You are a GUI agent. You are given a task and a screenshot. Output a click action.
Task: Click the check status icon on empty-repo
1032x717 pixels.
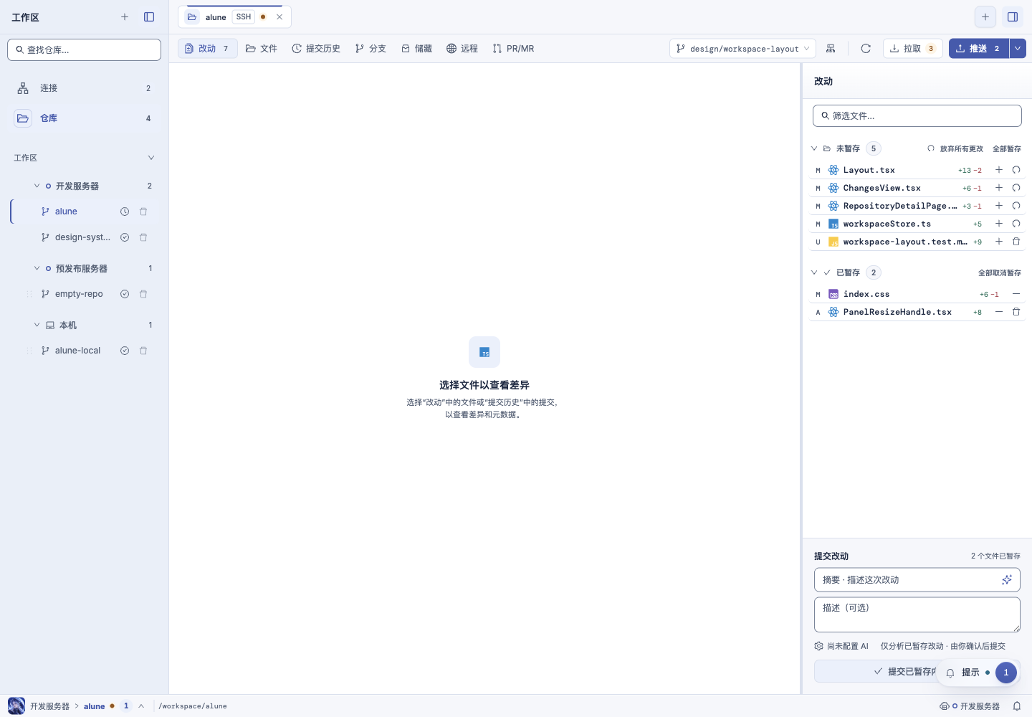125,294
